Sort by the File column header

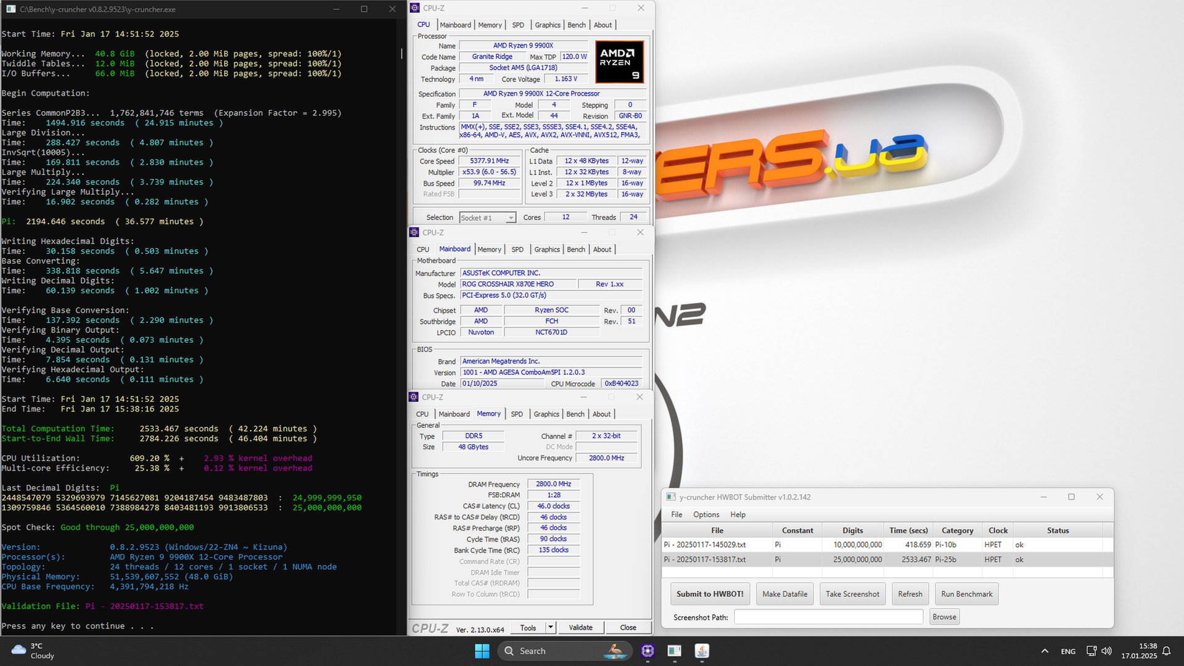point(717,530)
